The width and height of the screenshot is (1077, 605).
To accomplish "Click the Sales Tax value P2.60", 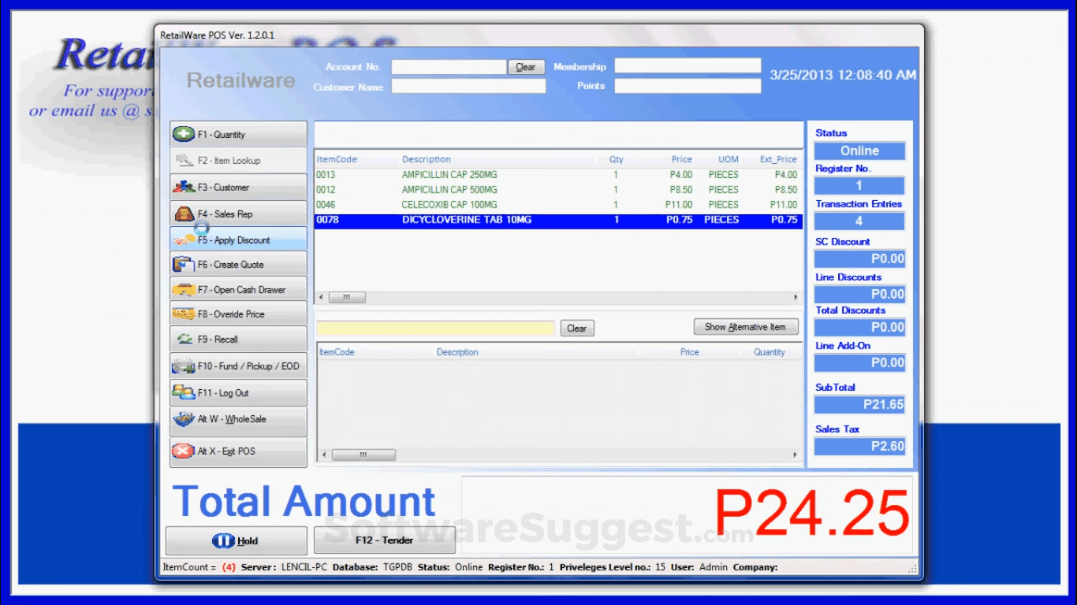I will pos(859,447).
